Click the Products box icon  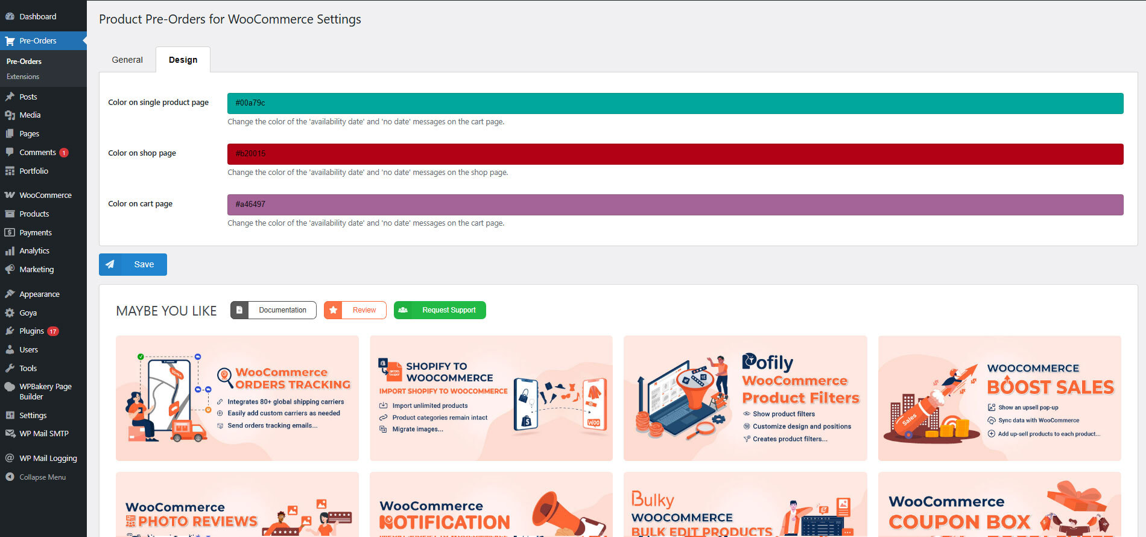[x=10, y=214]
